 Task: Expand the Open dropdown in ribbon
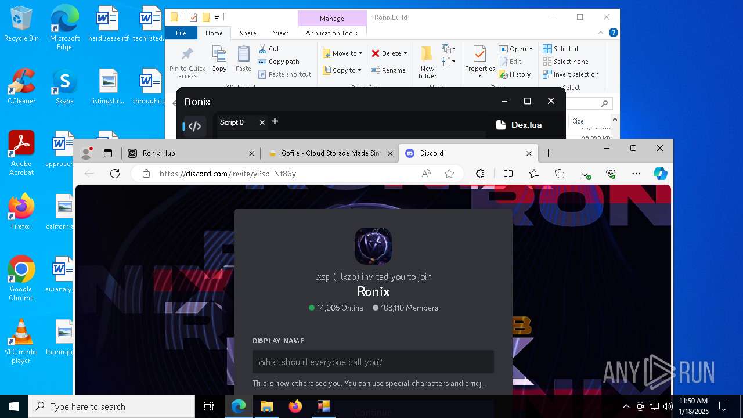pos(531,49)
